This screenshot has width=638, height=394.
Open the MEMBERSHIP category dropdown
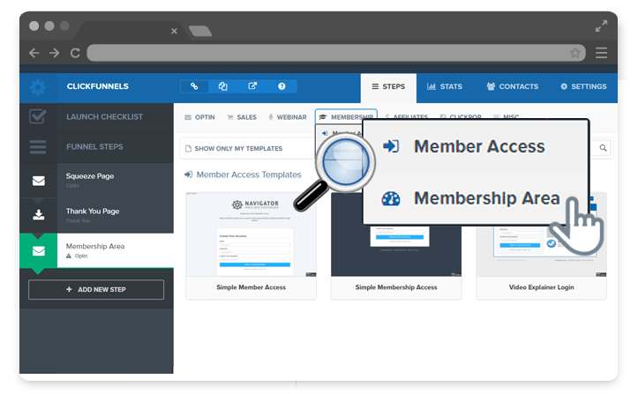click(x=346, y=116)
